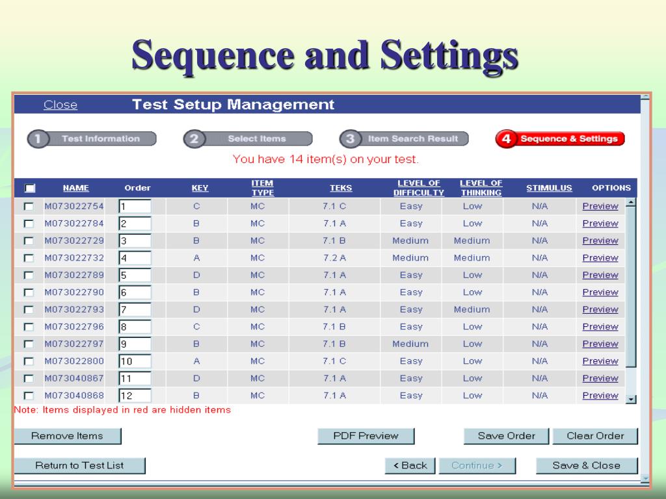This screenshot has height=499, width=666.
Task: Click the Save & Close button
Action: 587,465
